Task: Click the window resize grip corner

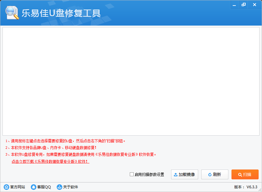Action: [260, 190]
